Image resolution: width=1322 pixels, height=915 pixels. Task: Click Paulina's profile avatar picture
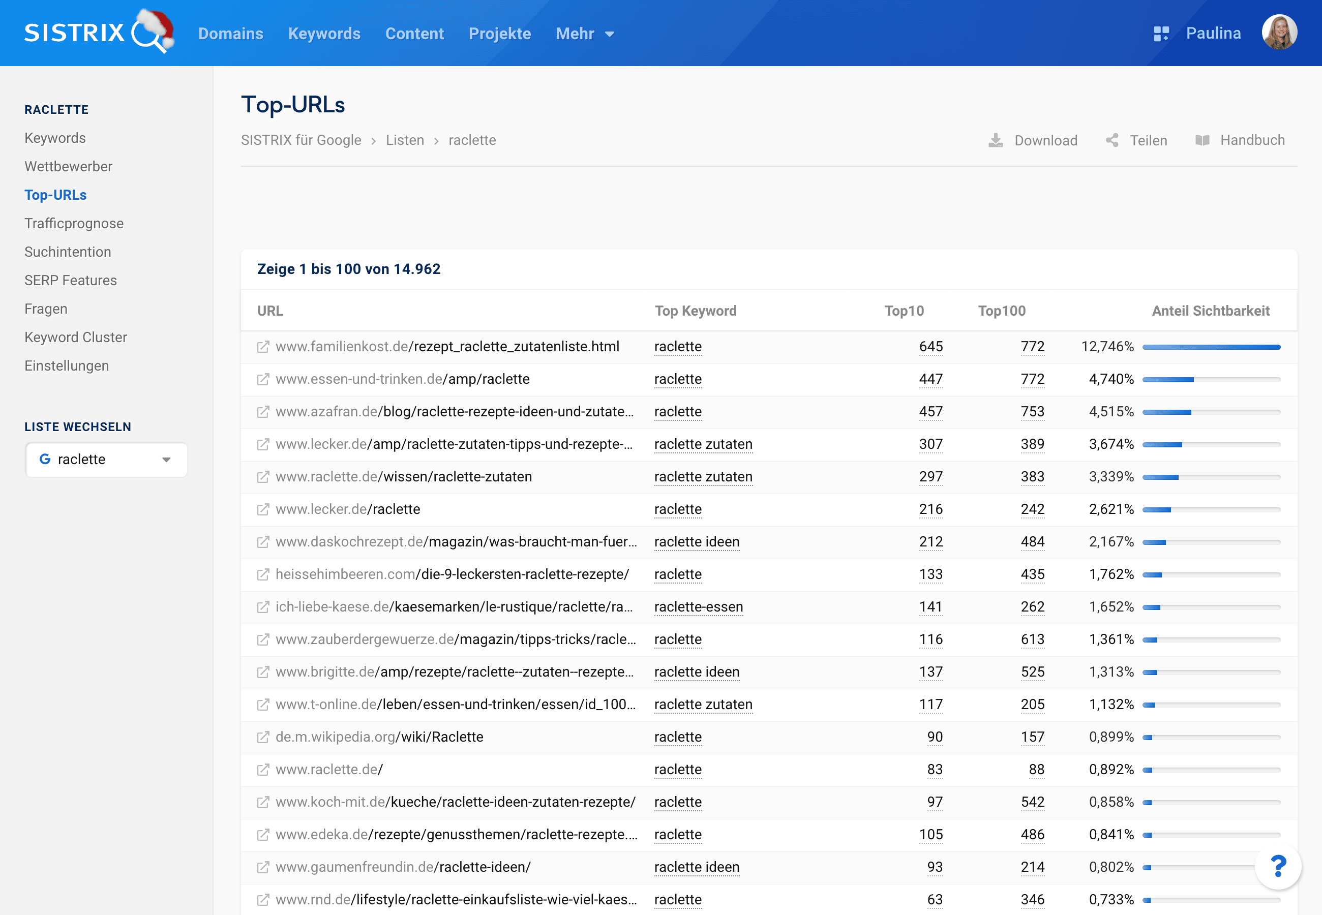[1279, 33]
